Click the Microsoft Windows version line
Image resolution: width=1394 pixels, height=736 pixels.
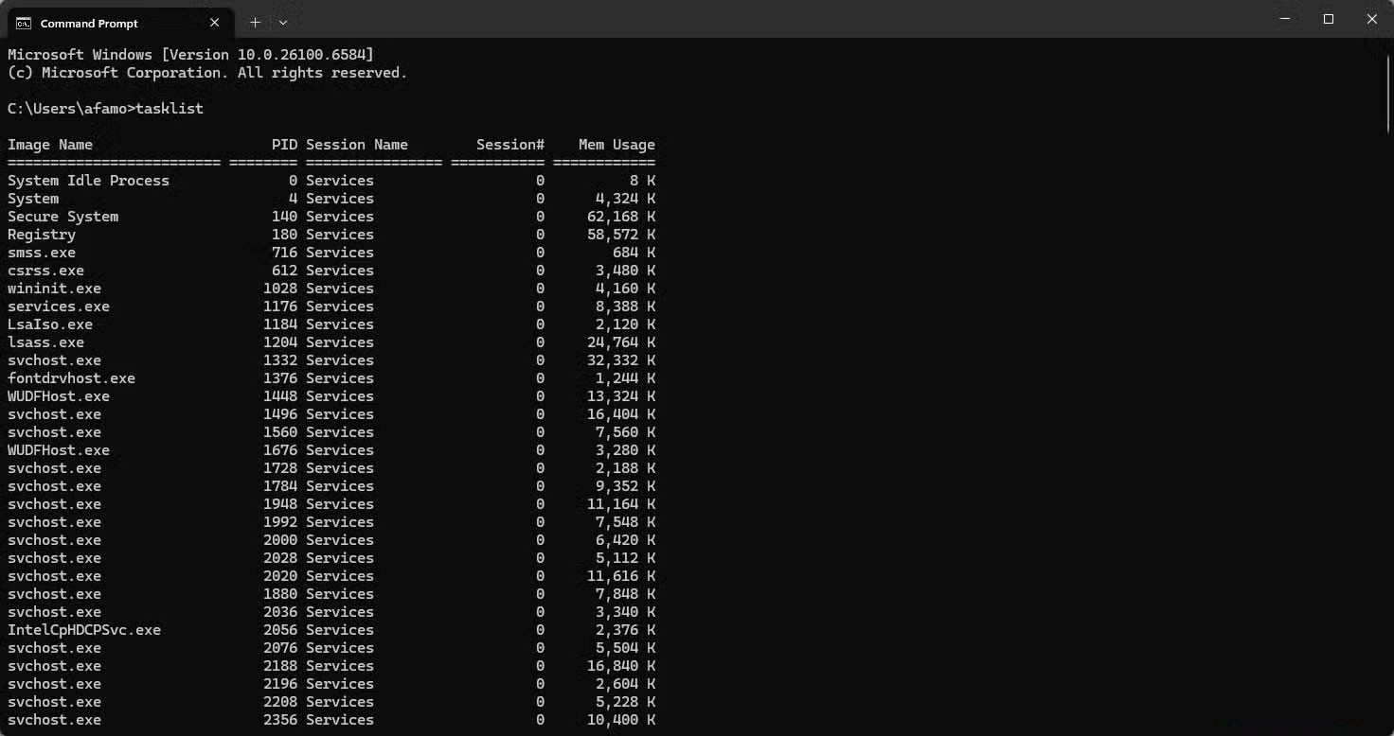tap(189, 54)
